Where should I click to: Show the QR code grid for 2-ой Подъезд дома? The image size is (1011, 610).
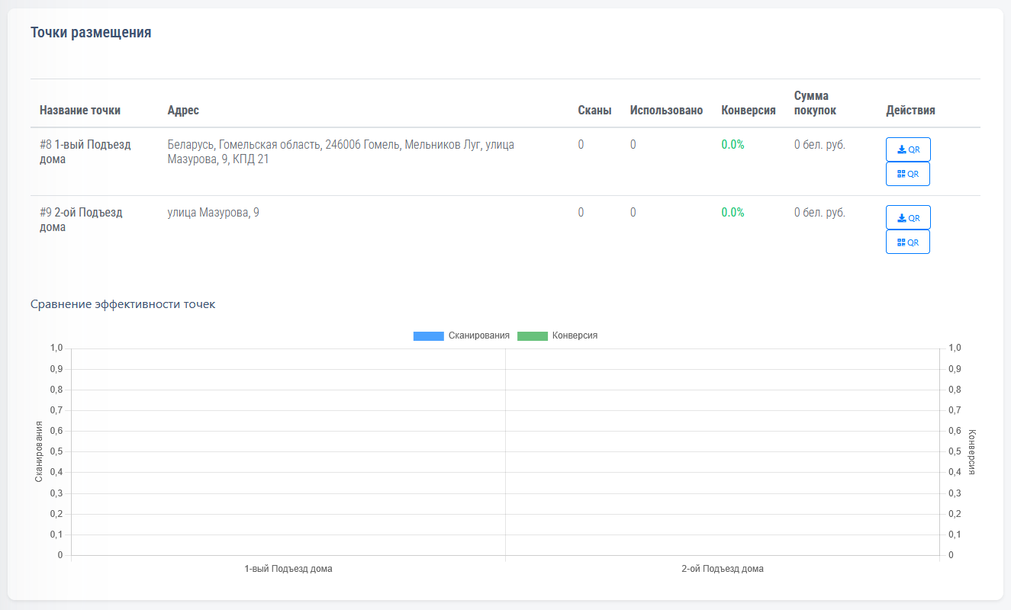(907, 242)
